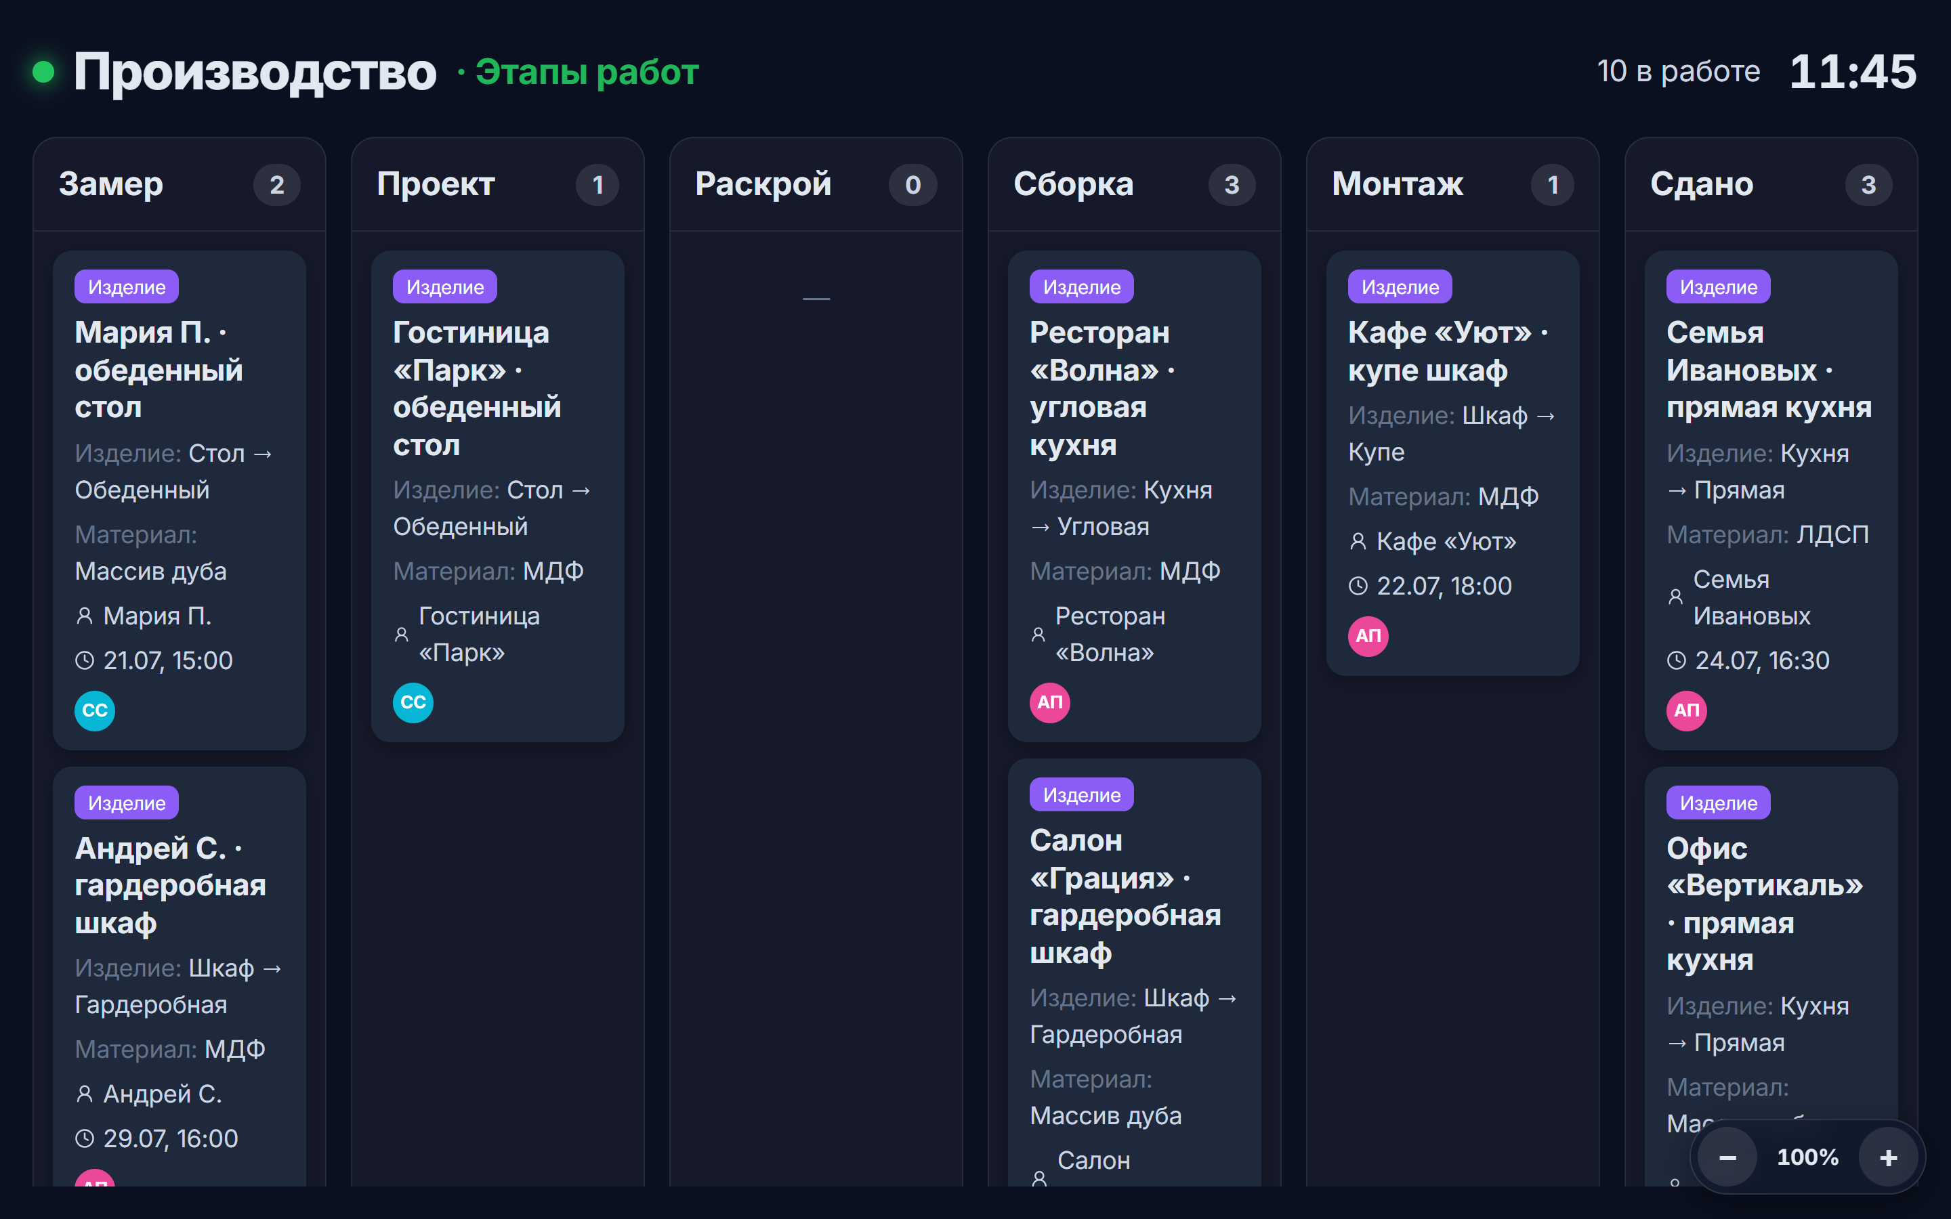Screen dimensions: 1951x1219
Task: Click the Раскрой count badge 0
Action: [x=912, y=186]
